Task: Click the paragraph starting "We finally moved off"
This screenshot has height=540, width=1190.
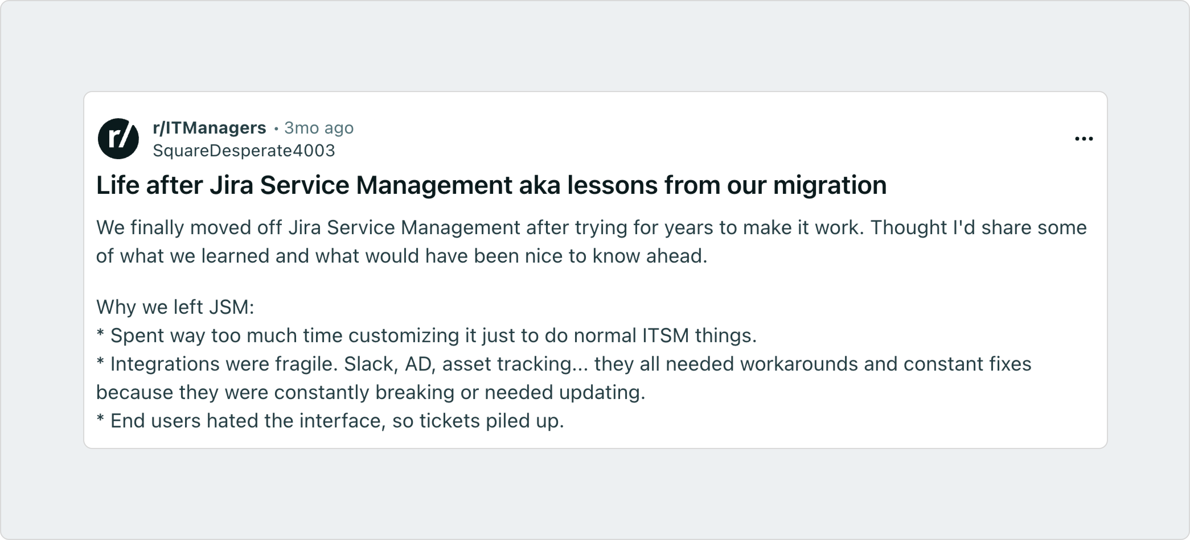Action: (x=591, y=228)
